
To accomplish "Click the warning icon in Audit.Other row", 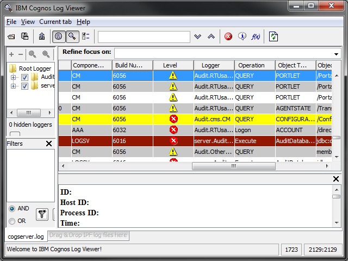I will click(x=173, y=152).
